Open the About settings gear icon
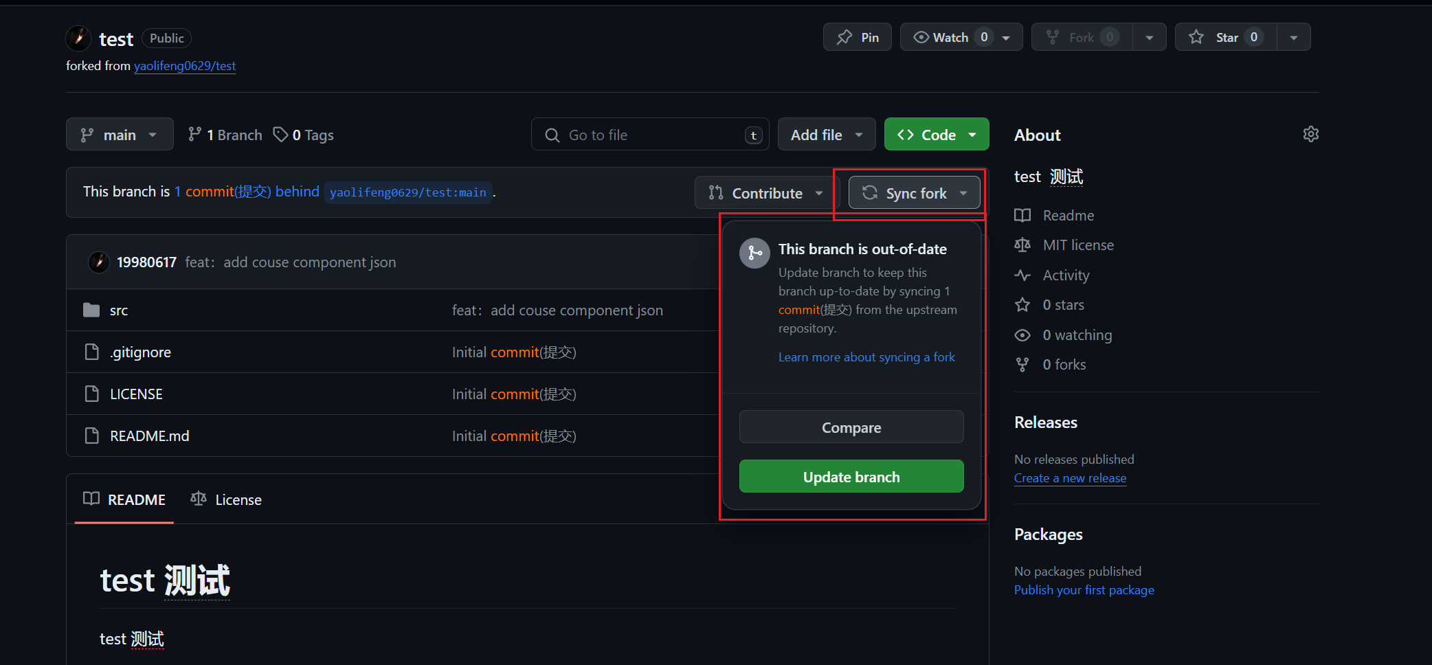The width and height of the screenshot is (1432, 665). point(1310,135)
